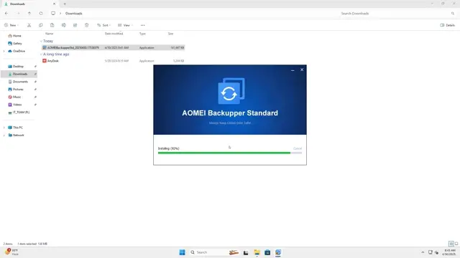
Task: Open the Pictures quick access folder
Action: [18, 89]
